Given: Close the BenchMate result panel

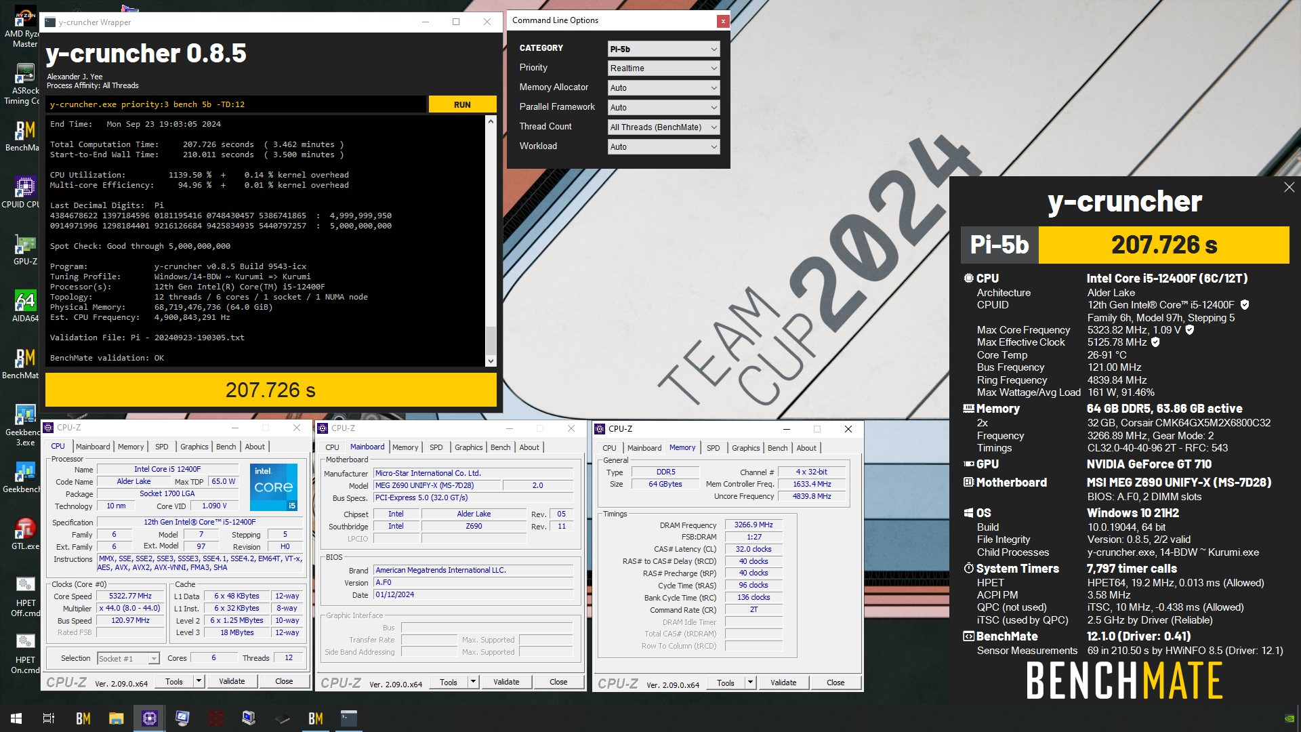Looking at the screenshot, I should [x=1289, y=187].
